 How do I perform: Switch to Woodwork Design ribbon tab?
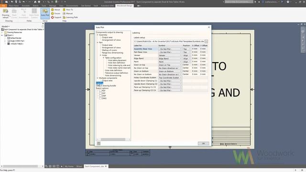[x=124, y=6]
